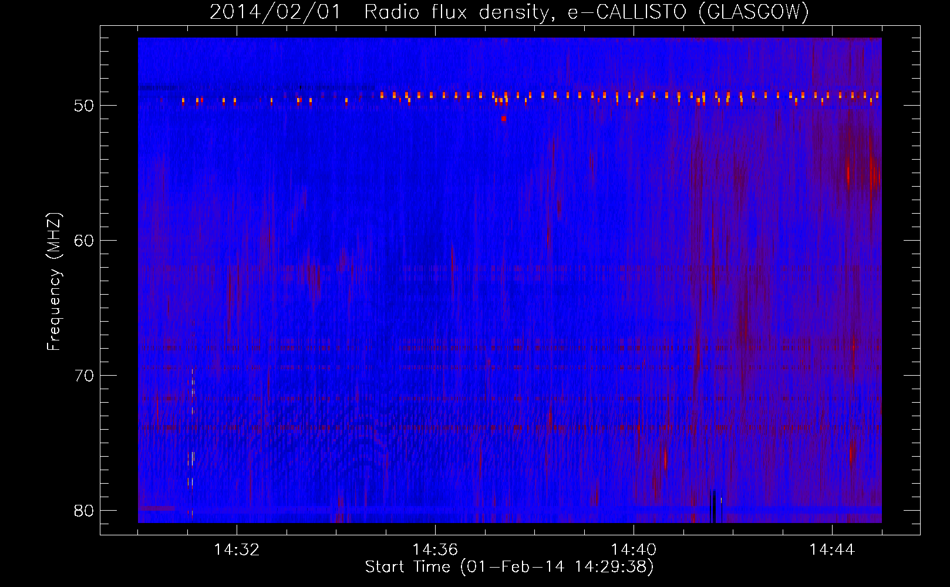Click the isolated red spot below 50 MHz

pyautogui.click(x=503, y=119)
